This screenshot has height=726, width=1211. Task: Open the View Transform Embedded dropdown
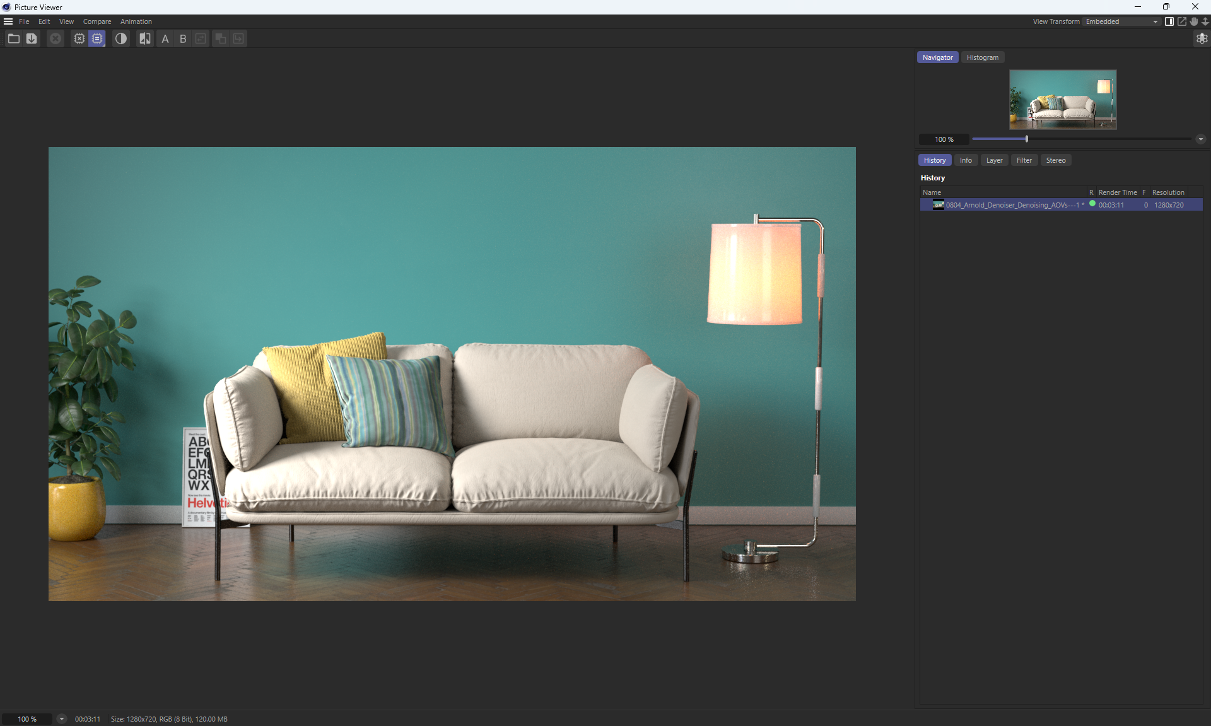tap(1121, 21)
